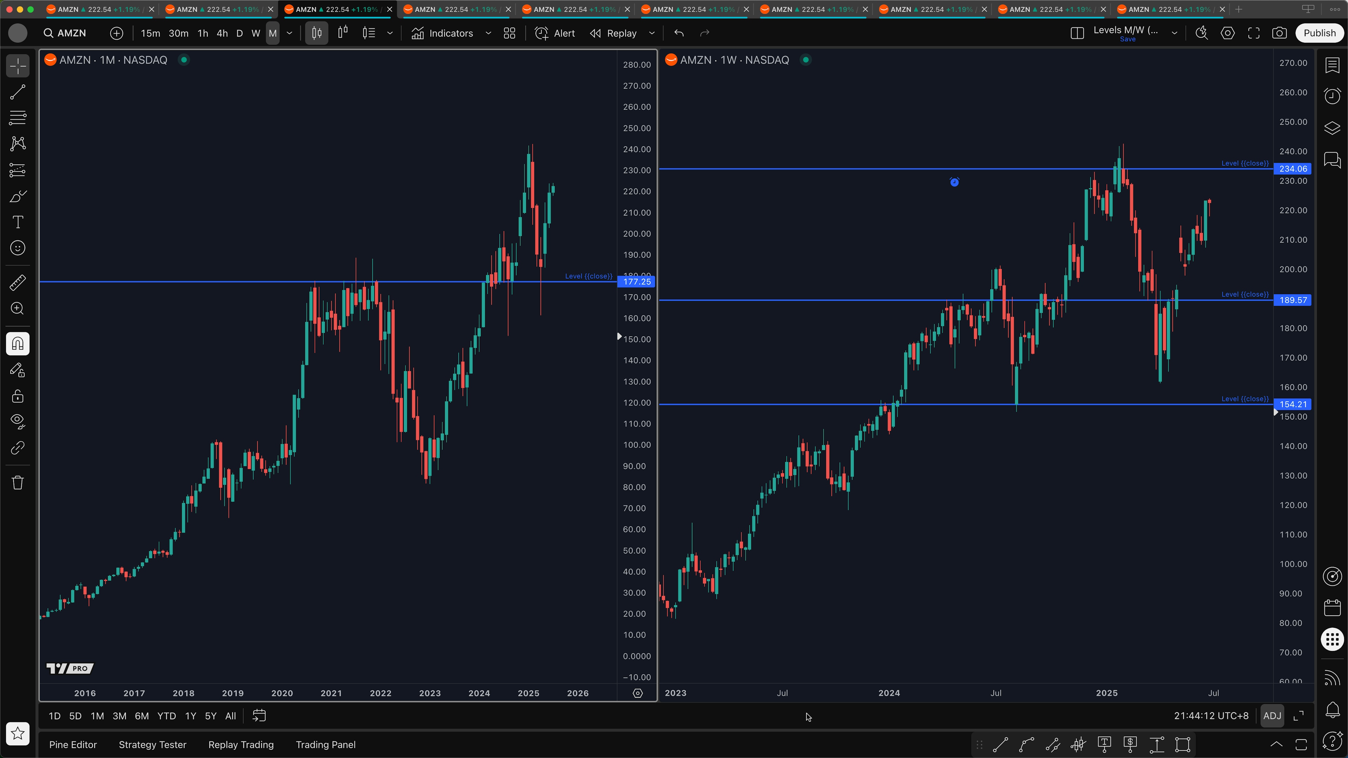
Task: Open the symbol search for AMZN
Action: click(x=65, y=33)
